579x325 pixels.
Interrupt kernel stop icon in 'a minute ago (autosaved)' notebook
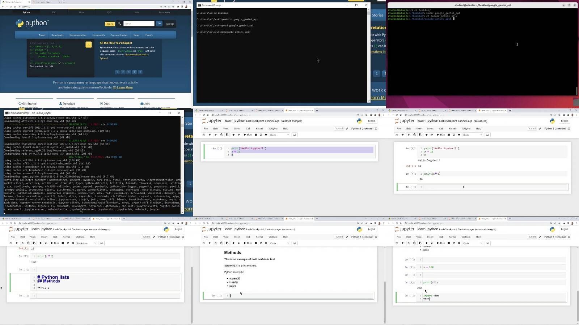[449, 135]
